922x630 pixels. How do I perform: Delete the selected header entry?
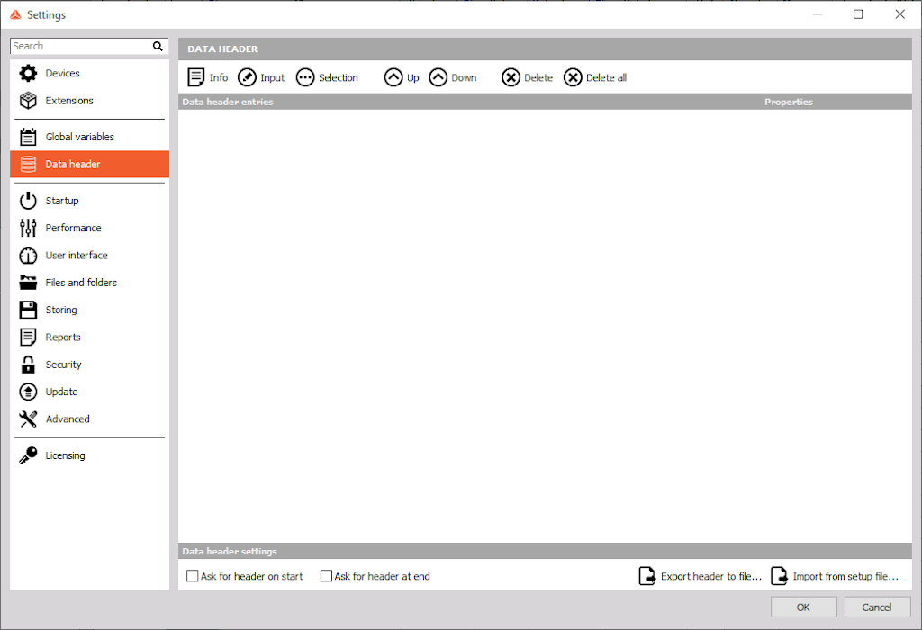527,77
